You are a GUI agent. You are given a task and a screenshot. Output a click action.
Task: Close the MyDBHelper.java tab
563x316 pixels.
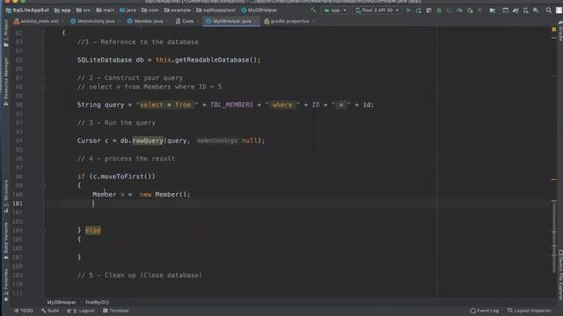[256, 21]
